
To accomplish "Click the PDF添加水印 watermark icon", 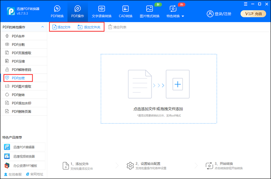I will [7, 103].
